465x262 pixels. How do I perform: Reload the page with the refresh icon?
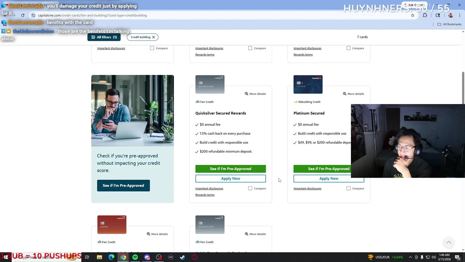tap(23, 15)
